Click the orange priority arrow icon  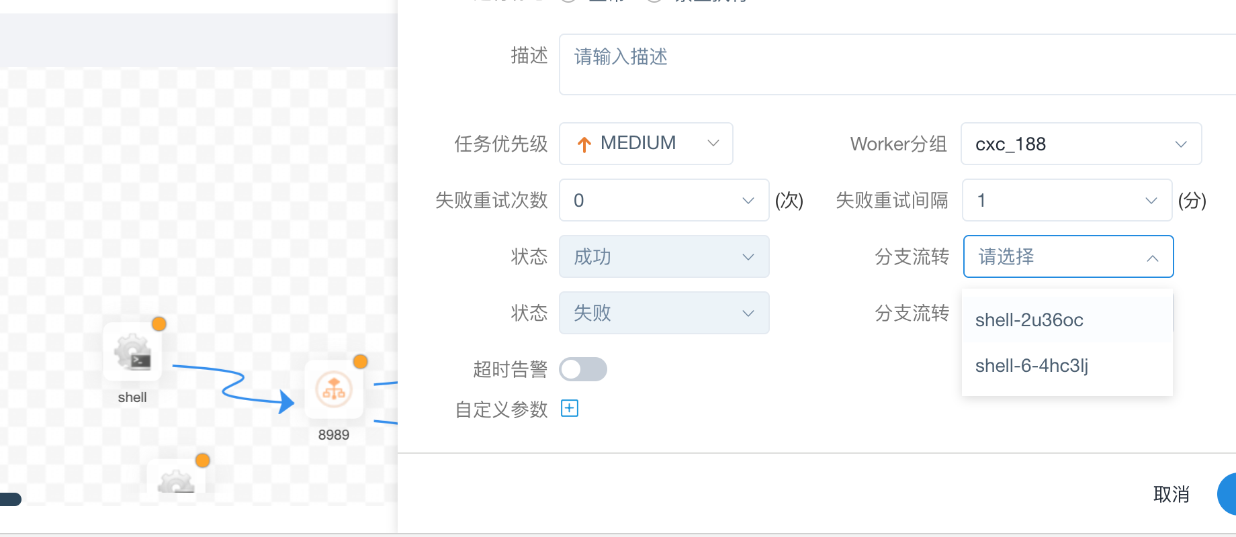tap(584, 144)
